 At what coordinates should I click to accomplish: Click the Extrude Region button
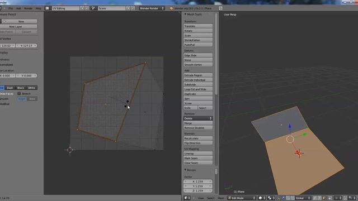[x=198, y=75]
